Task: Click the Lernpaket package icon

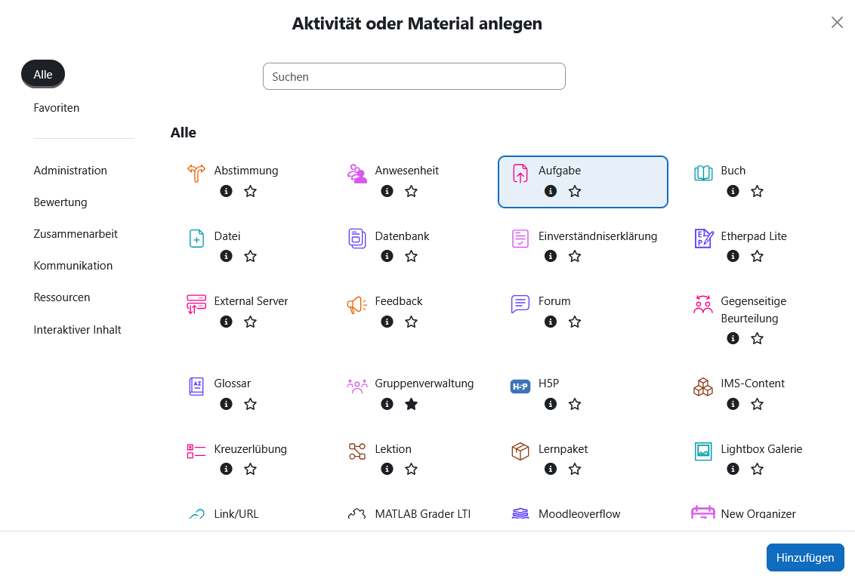Action: 520,451
